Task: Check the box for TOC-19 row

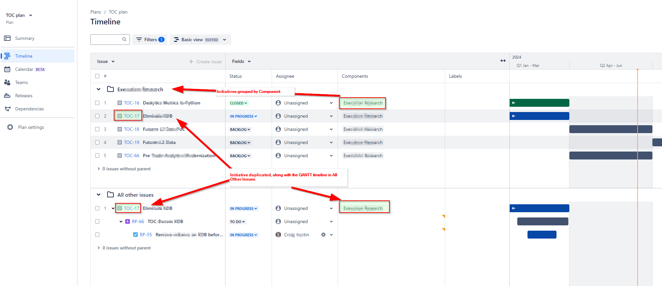Action: click(97, 142)
